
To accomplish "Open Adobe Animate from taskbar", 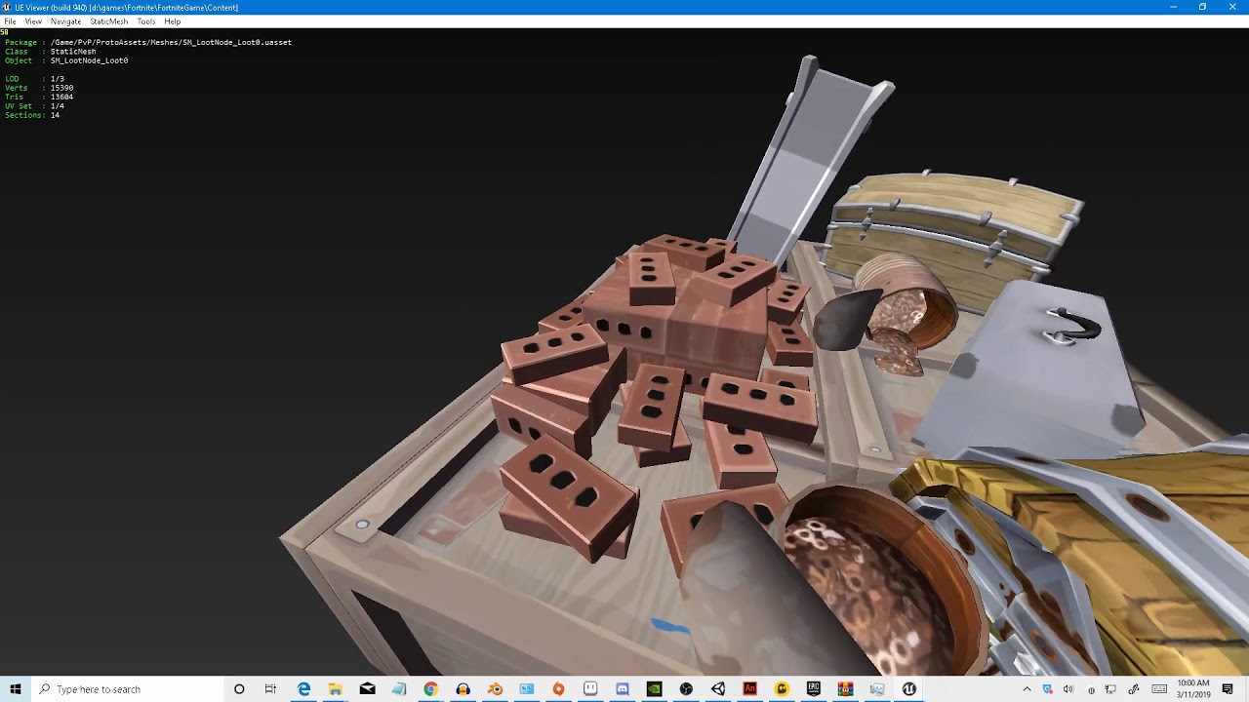I will coord(749,689).
